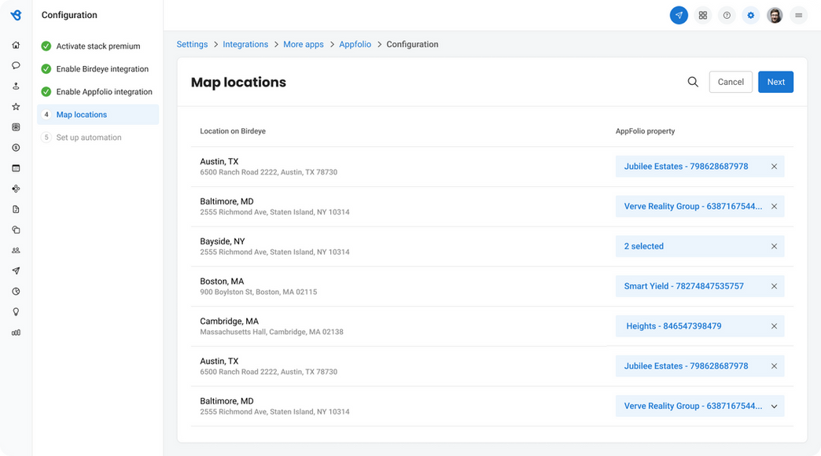This screenshot has width=821, height=456.
Task: Click the calendar window icon in sidebar
Action: (x=17, y=168)
